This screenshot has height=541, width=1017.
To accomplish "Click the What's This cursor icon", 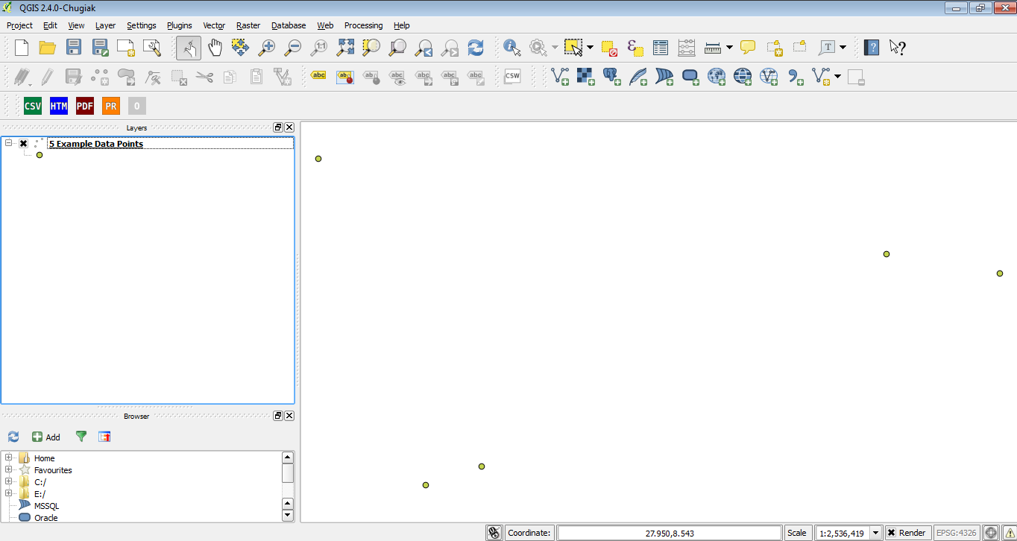I will pyautogui.click(x=898, y=48).
